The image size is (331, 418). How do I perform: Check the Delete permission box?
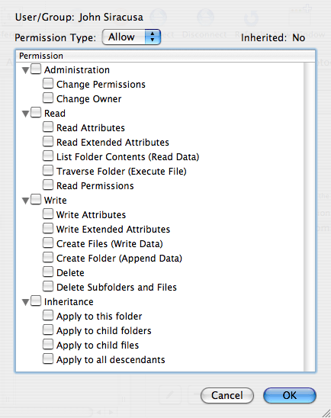(48, 272)
